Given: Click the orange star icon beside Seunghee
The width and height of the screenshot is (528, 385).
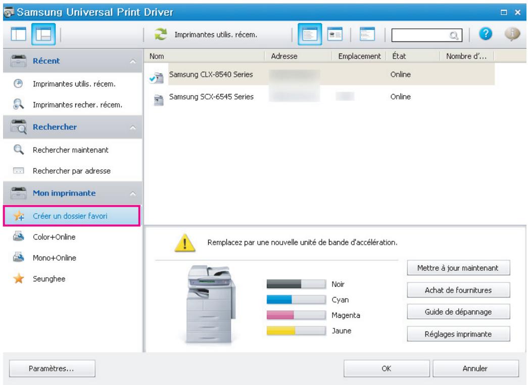Looking at the screenshot, I should coord(19,278).
